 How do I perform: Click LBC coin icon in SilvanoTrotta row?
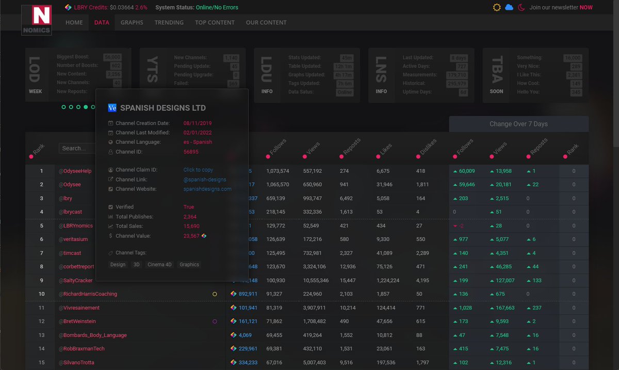pos(234,362)
